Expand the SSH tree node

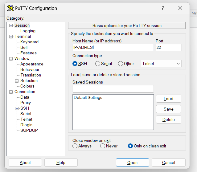(17, 108)
